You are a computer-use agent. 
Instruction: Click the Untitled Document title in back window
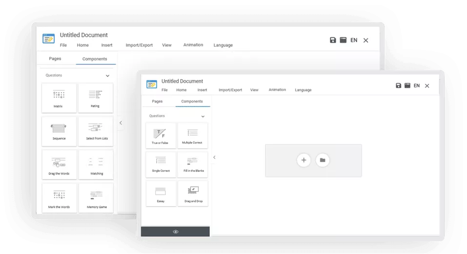point(84,35)
